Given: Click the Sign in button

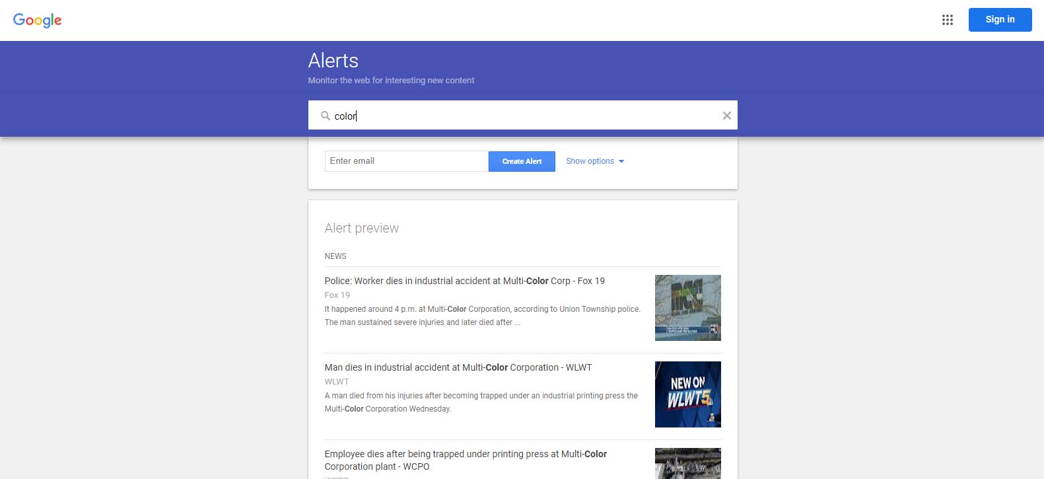Looking at the screenshot, I should 1000,20.
